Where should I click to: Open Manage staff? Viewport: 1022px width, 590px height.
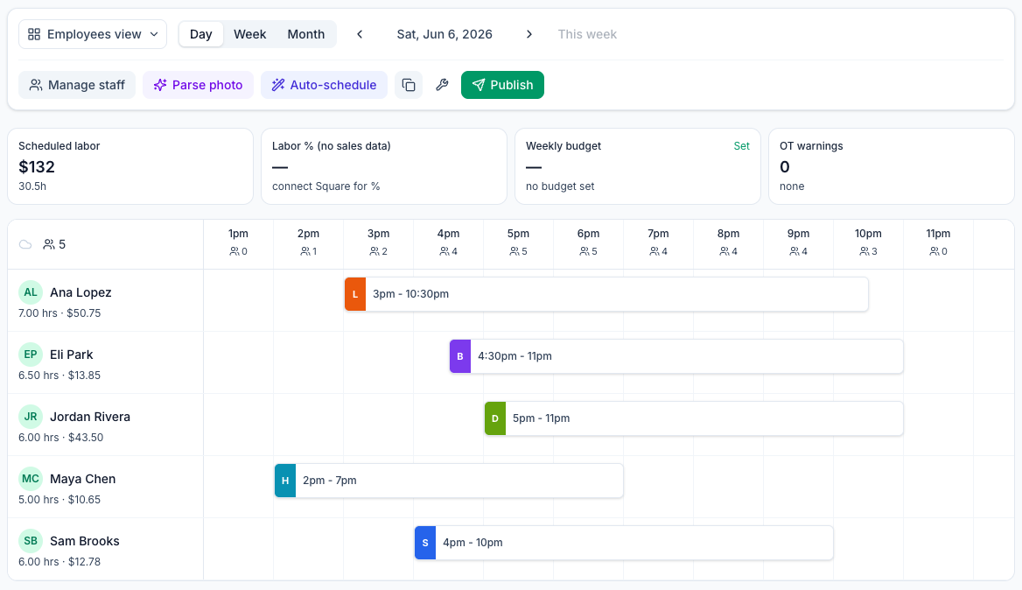[x=77, y=85]
